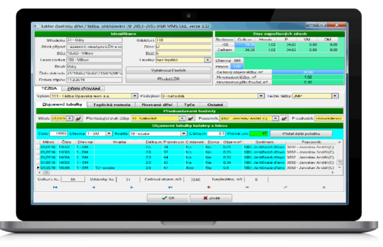This screenshot has height=247, width=383.
Task: Click icon beside Převládající druh těžby dropdown
Action: point(191,118)
